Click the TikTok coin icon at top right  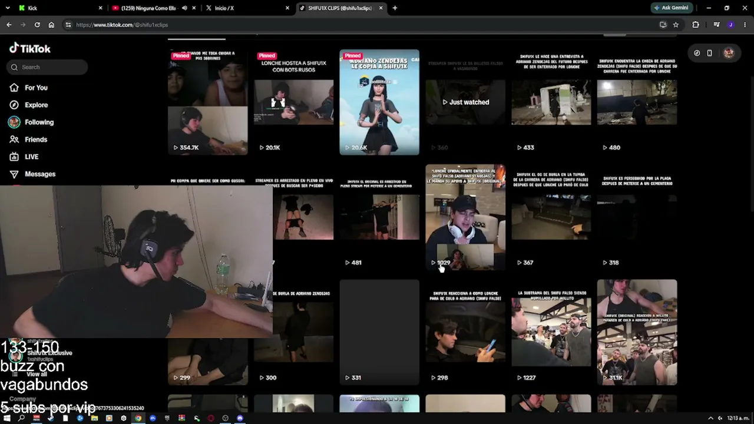click(x=697, y=53)
